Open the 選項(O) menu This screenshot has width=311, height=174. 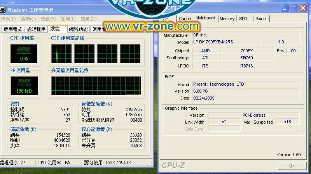click(28, 19)
